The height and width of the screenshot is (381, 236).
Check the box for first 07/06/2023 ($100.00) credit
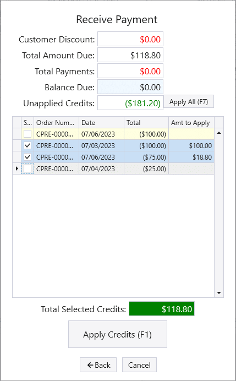(x=28, y=134)
